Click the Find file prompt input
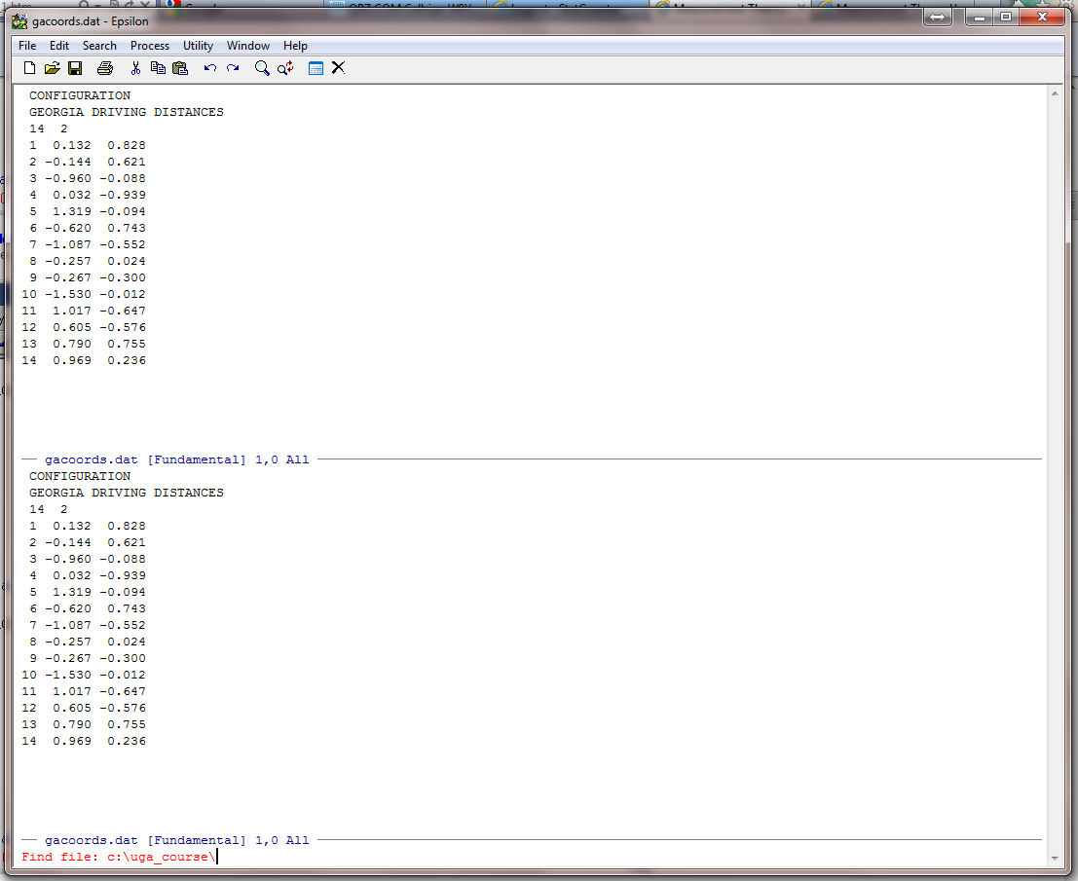Screen dimensions: 1078x881 tap(390, 857)
